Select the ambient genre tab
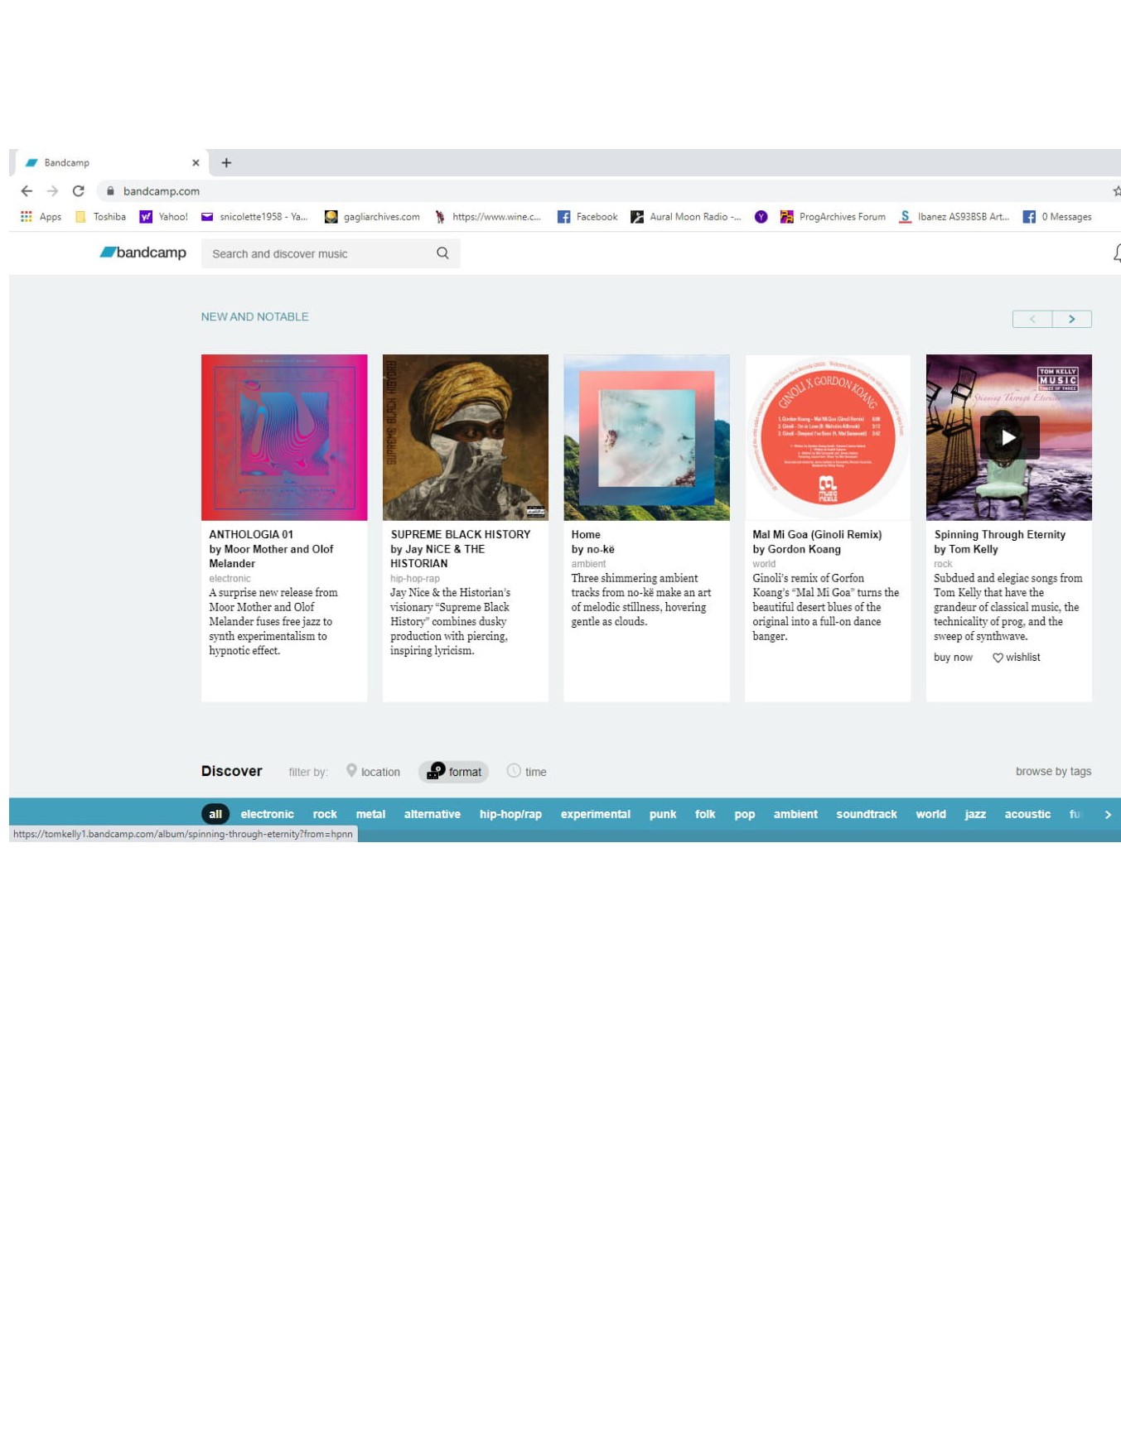 (x=795, y=815)
